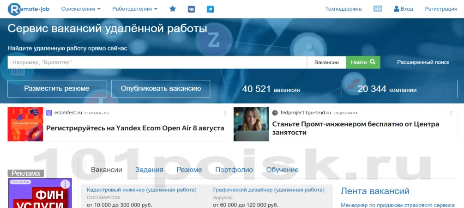Viewport: 464px width, 208px height.
Task: Open the ФИН УСЛУГИ banner ad
Action: [40, 193]
